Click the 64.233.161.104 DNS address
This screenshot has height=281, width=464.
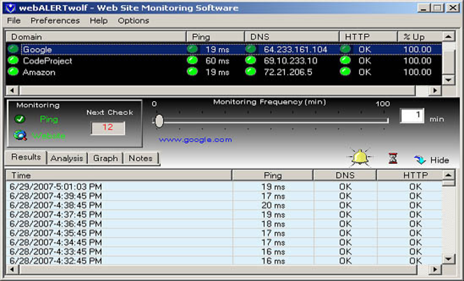click(295, 50)
